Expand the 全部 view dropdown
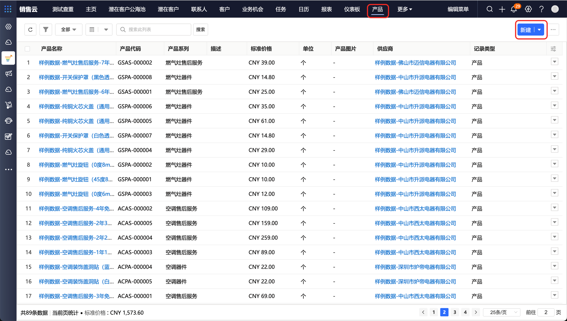Viewport: 567px width, 321px height. (x=69, y=29)
